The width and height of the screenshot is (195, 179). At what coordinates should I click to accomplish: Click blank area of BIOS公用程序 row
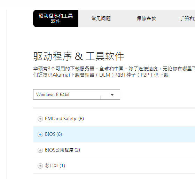(x=137, y=150)
